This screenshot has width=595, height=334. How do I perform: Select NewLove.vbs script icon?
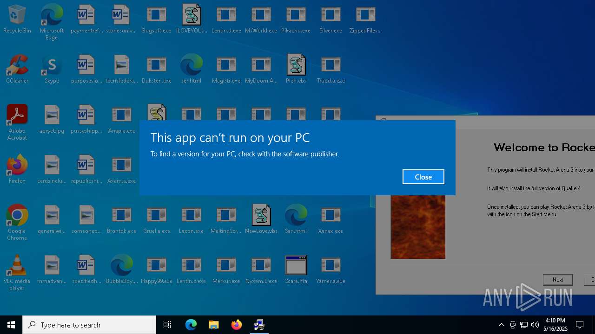(261, 220)
